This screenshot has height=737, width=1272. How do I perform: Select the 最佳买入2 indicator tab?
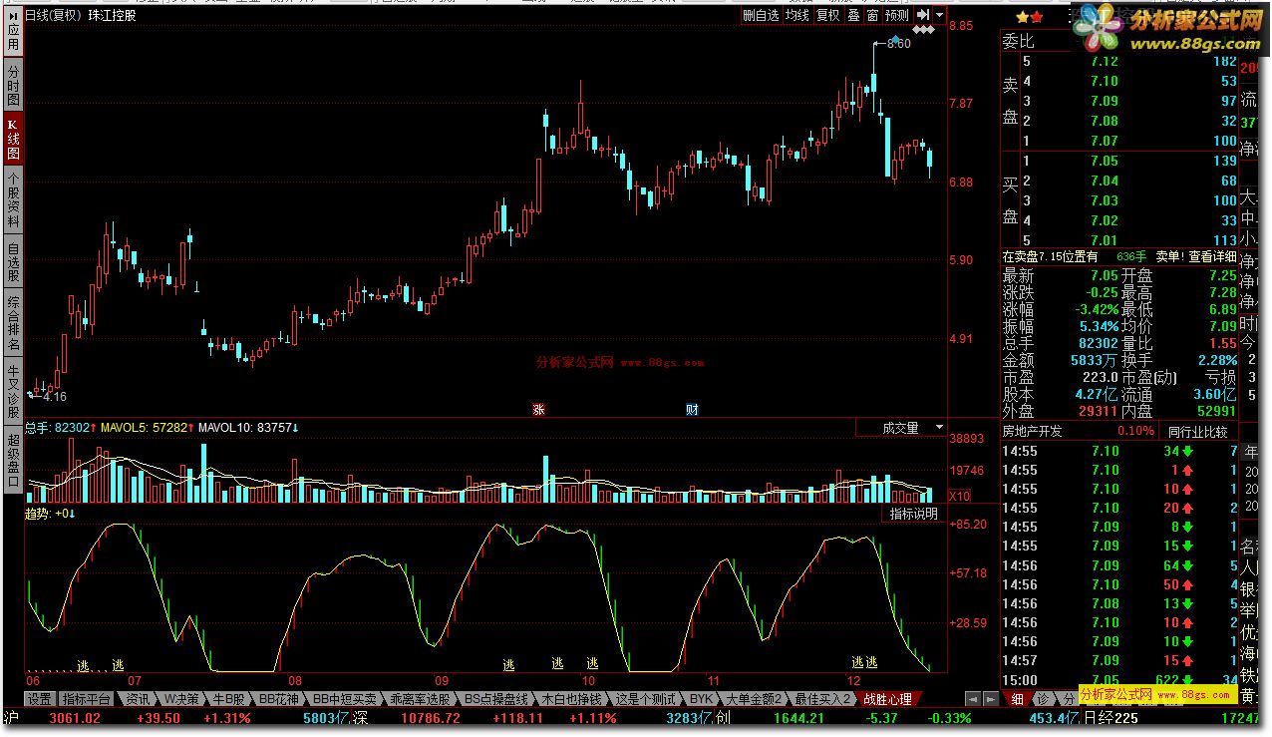click(x=823, y=699)
